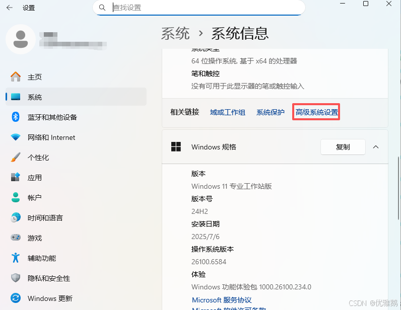The width and height of the screenshot is (401, 310).
Task: Open 游戏 settings page
Action: click(76, 238)
